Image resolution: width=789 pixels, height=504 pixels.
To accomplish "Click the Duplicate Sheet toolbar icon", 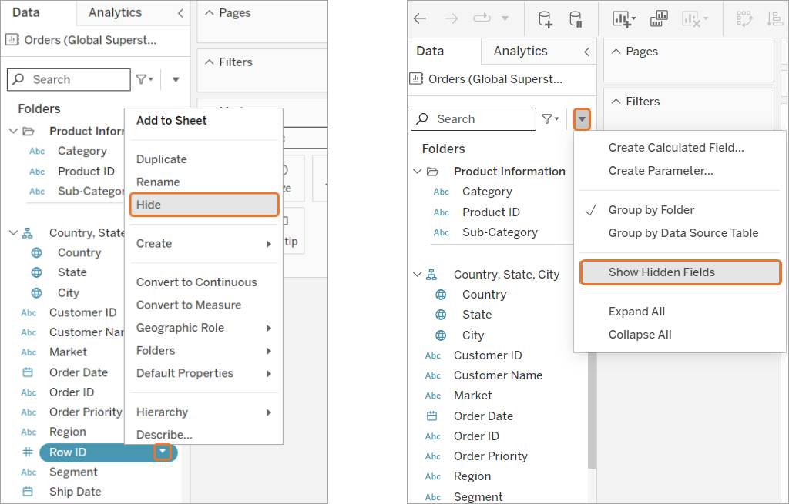I will point(659,19).
